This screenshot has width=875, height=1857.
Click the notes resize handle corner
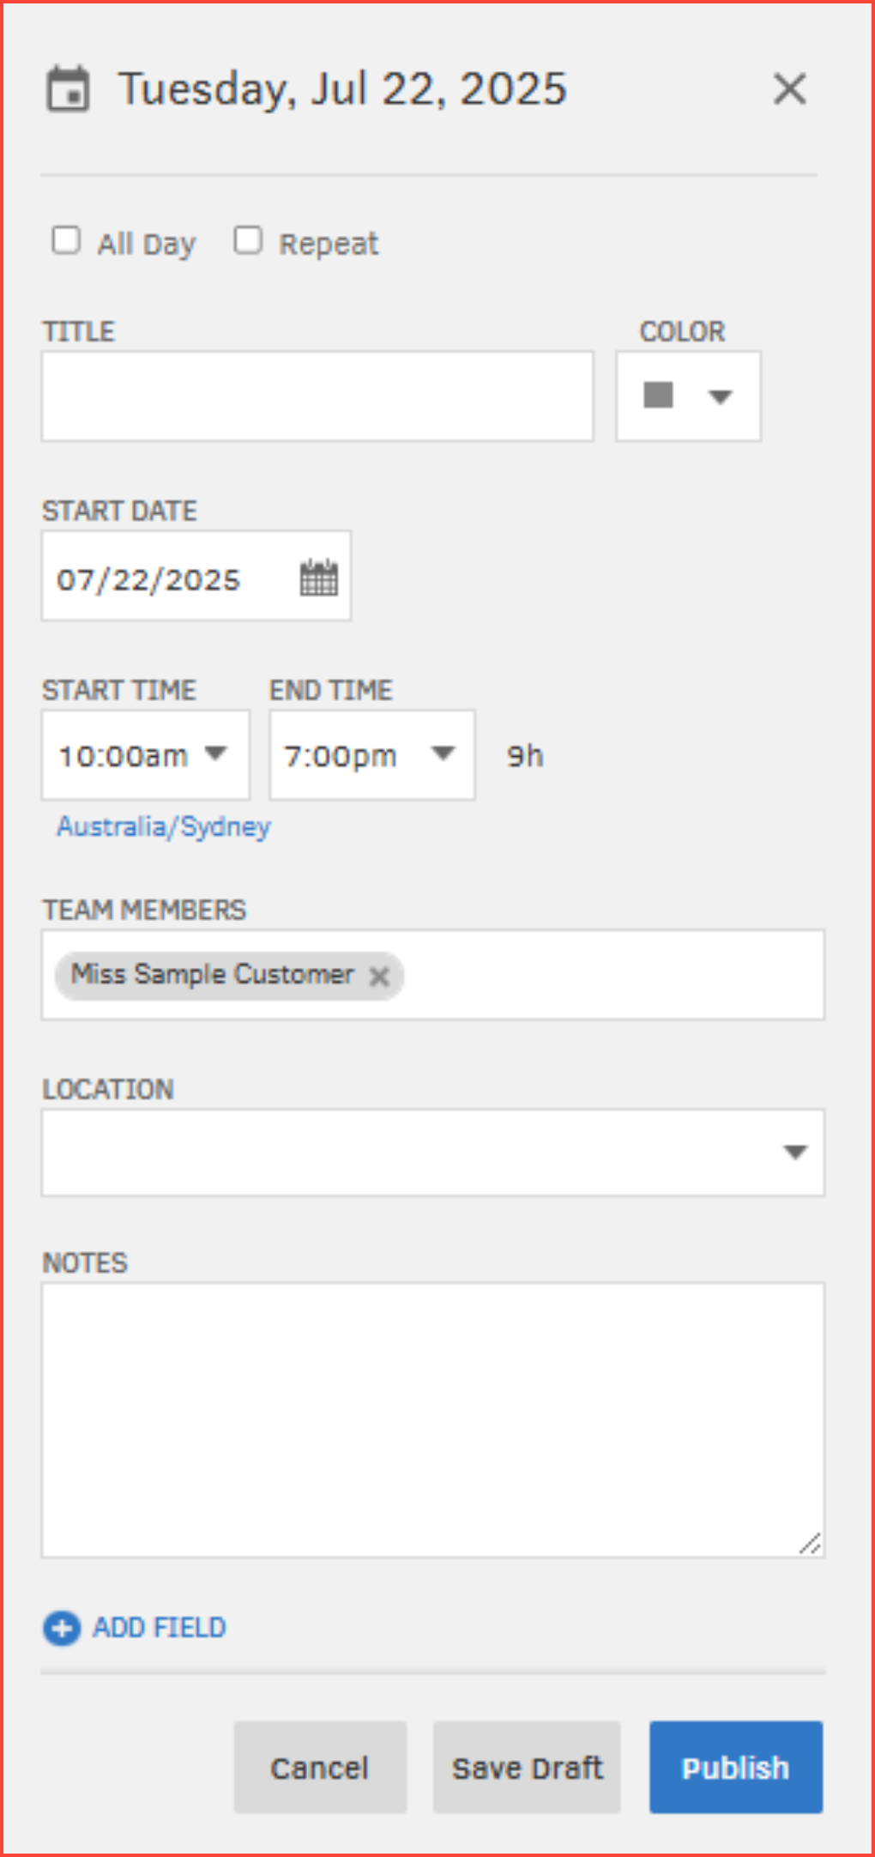tap(810, 1544)
